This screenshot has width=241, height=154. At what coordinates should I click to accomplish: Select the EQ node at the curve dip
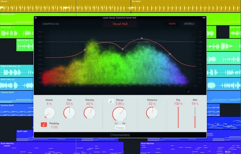pyautogui.click(x=122, y=49)
